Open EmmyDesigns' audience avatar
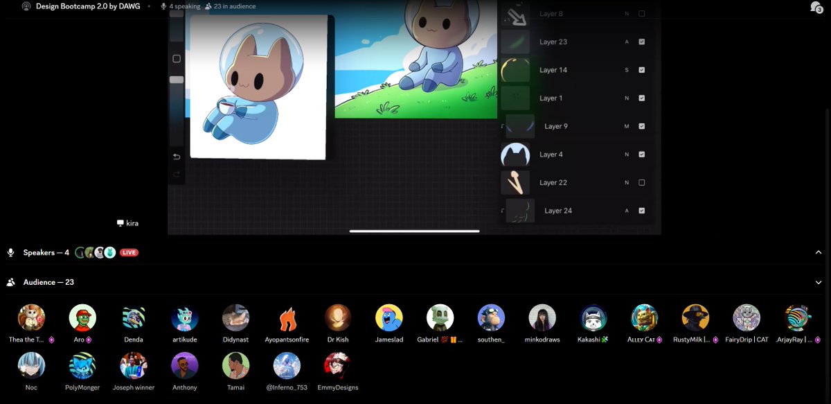The image size is (831, 404). pyautogui.click(x=338, y=365)
